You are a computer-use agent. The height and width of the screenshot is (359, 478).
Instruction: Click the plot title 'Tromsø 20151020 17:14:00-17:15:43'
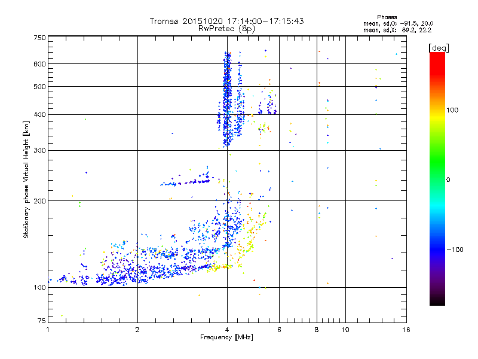226,21
